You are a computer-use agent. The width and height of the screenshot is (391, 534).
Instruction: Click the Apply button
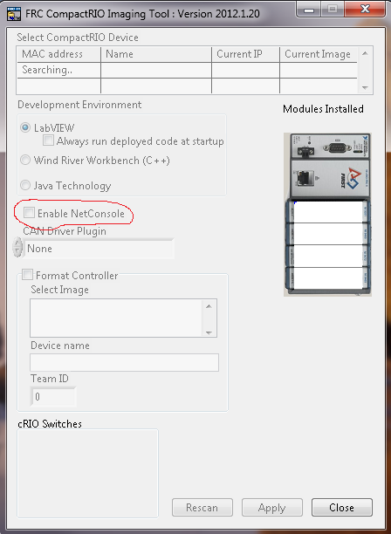(x=272, y=508)
